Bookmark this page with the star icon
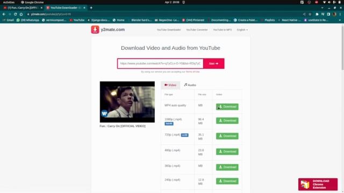The width and height of the screenshot is (344, 193). [310, 14]
